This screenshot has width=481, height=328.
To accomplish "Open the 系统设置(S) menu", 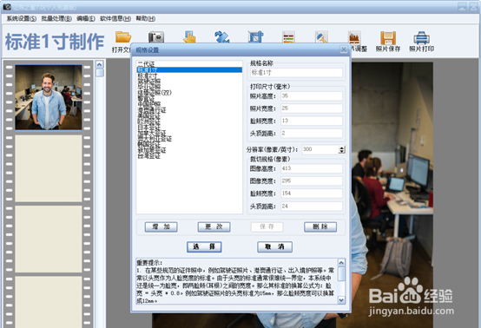I will [x=22, y=19].
